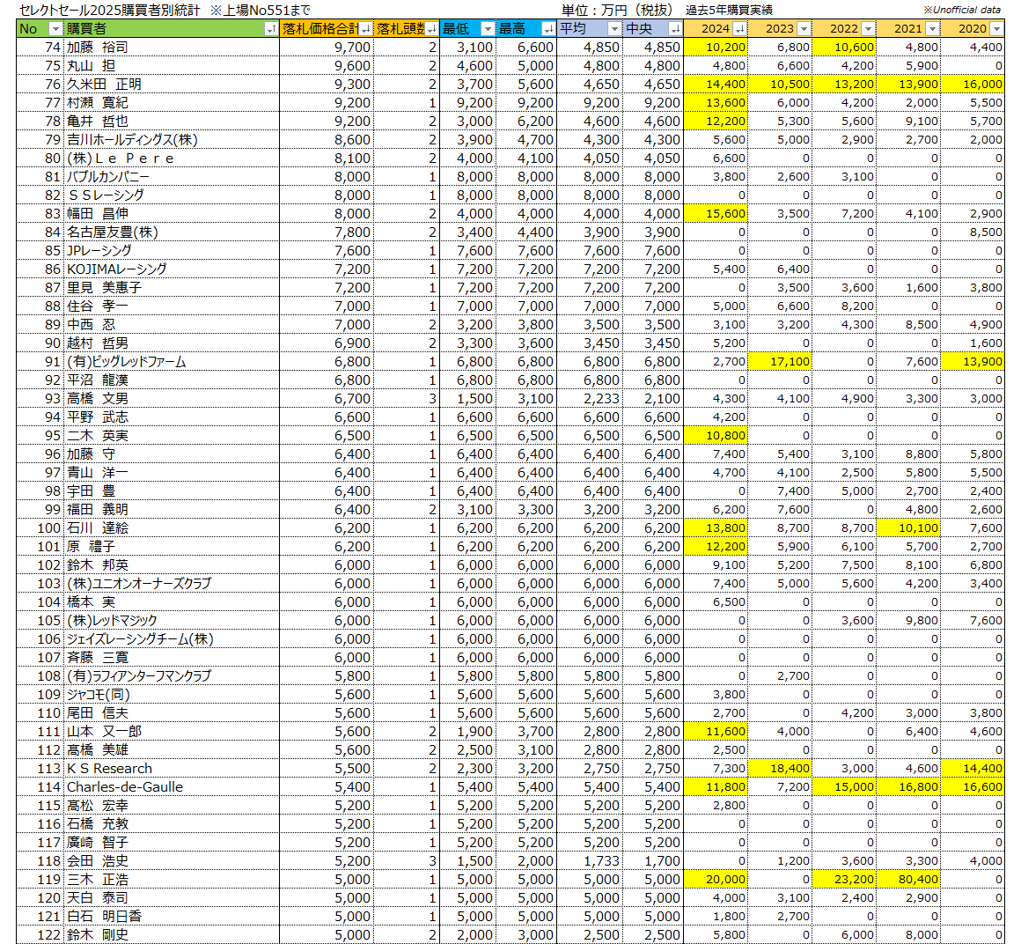Open the 2021 column filter dropdown
The height and width of the screenshot is (944, 1021).
[x=932, y=29]
